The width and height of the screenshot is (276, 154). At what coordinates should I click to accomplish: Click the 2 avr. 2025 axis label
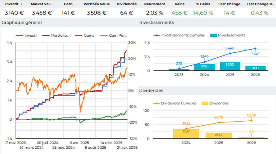pyautogui.click(x=79, y=143)
